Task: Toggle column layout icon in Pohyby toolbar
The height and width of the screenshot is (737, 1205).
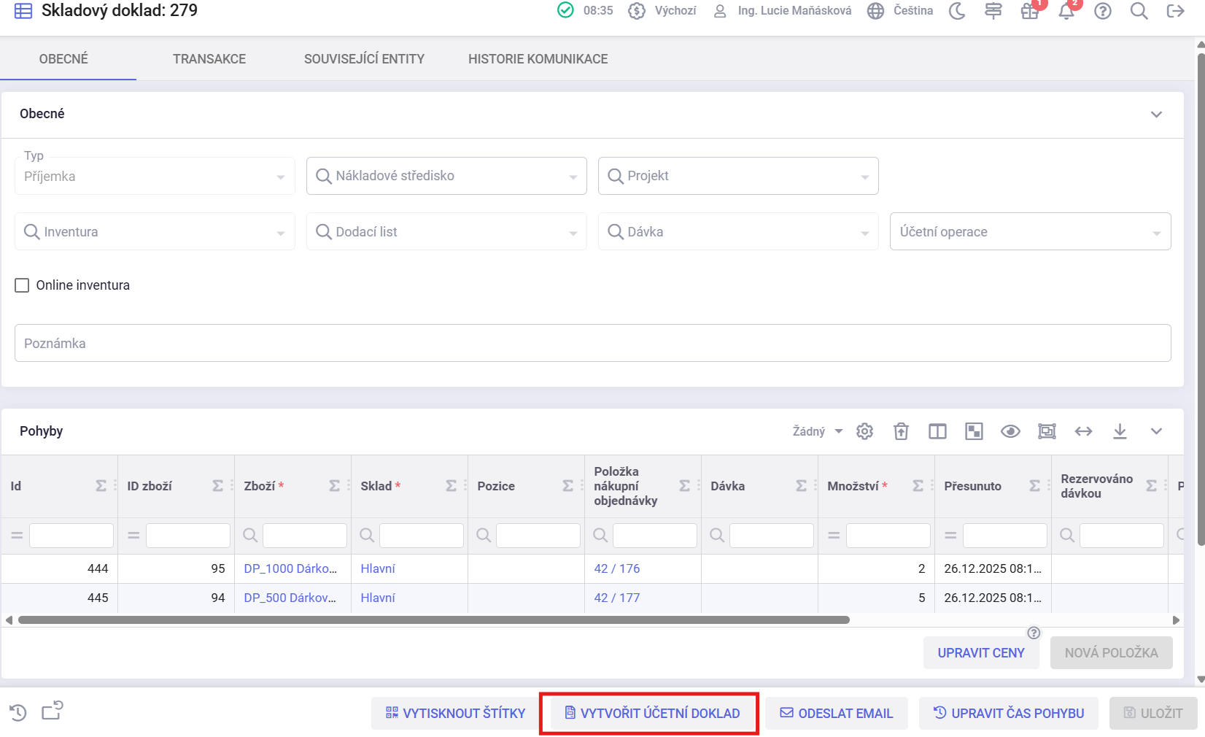Action: [x=937, y=431]
